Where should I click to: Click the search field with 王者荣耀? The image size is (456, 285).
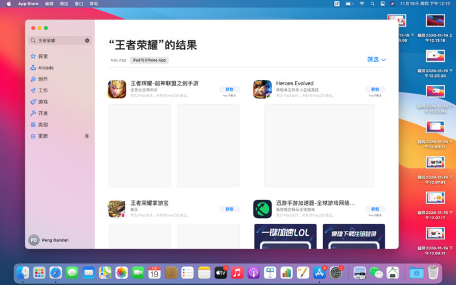tap(60, 40)
